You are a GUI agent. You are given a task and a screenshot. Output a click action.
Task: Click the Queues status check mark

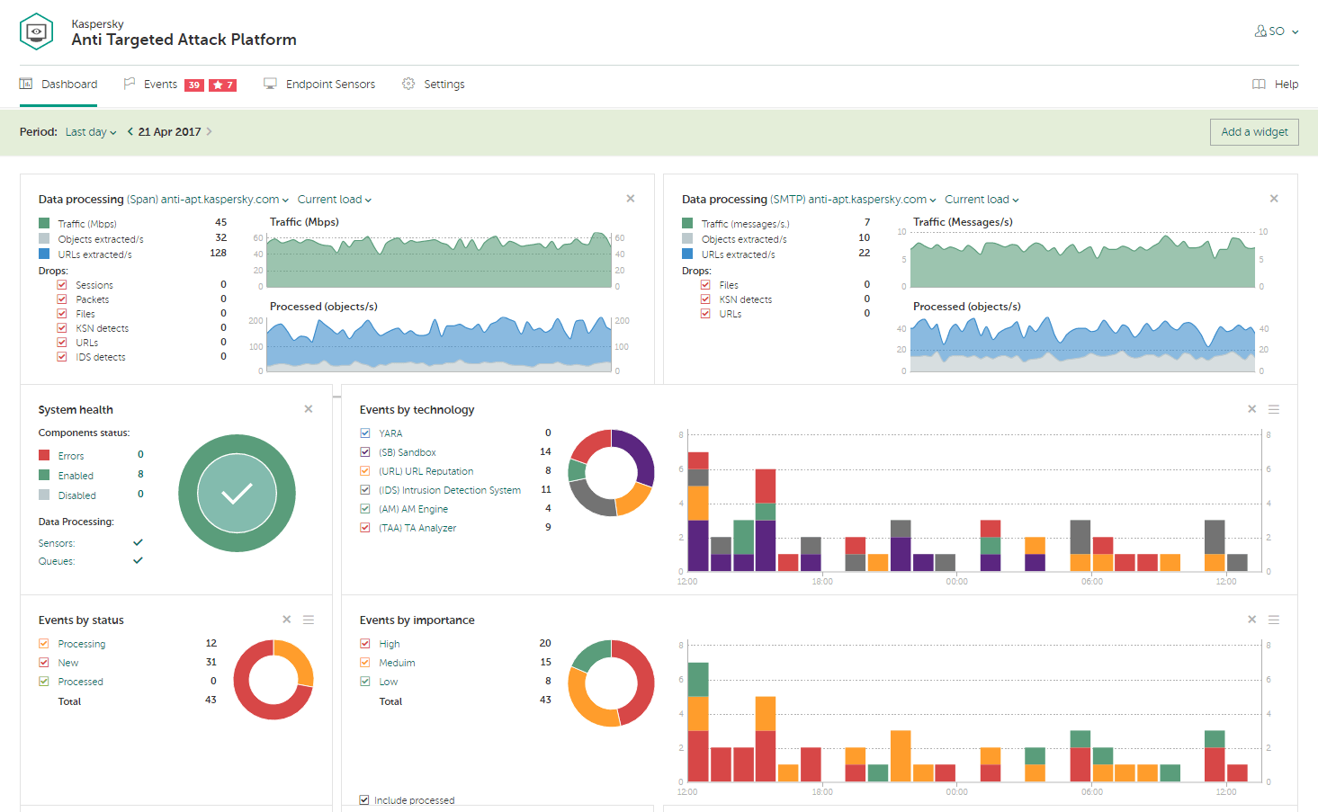point(138,560)
